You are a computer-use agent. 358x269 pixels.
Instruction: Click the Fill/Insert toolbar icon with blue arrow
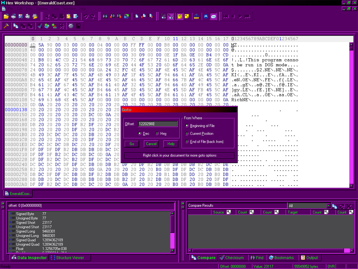76,16
